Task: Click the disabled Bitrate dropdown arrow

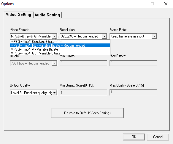Action: pos(54,63)
